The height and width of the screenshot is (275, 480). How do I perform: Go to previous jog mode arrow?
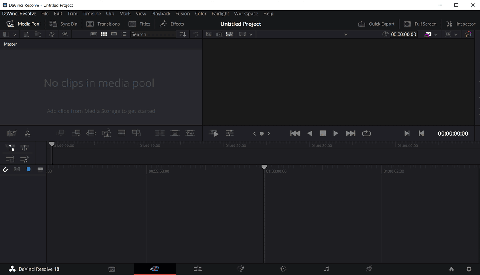point(254,134)
